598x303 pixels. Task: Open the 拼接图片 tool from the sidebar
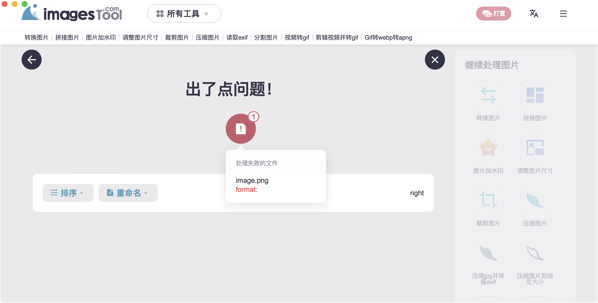(x=535, y=95)
